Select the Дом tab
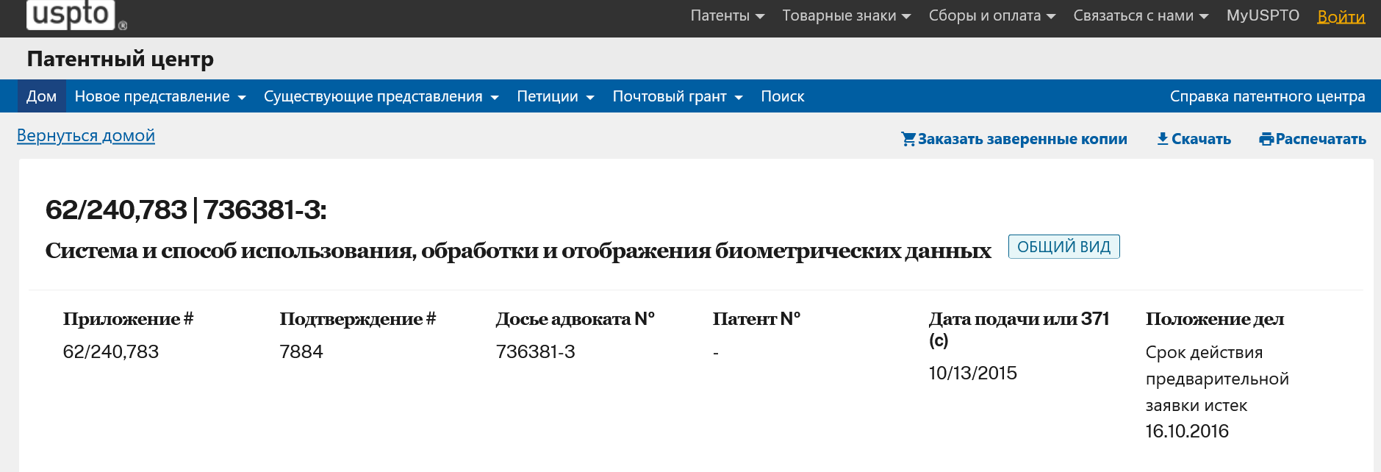 (41, 96)
